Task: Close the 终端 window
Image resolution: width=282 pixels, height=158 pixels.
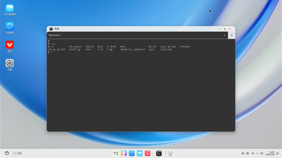Action: click(x=230, y=29)
